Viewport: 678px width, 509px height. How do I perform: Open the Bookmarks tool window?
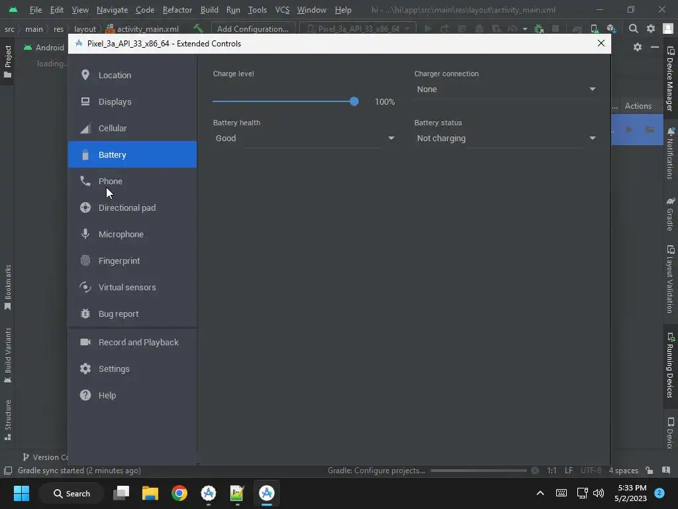tap(7, 288)
